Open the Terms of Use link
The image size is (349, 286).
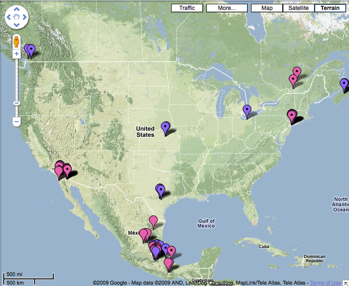[x=325, y=283]
